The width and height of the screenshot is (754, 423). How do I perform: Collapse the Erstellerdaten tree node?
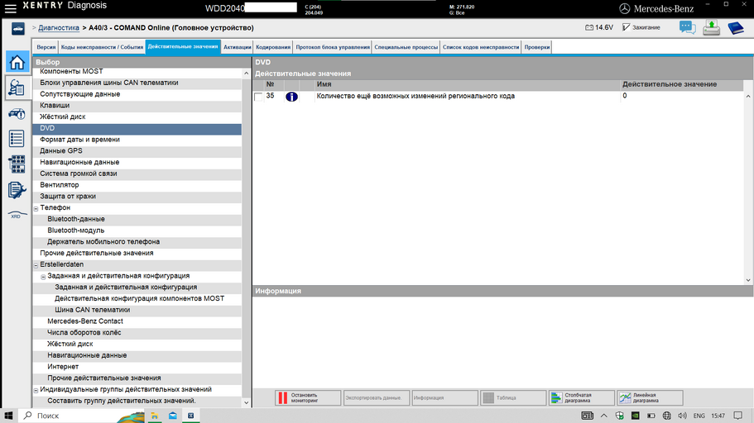[x=36, y=265]
